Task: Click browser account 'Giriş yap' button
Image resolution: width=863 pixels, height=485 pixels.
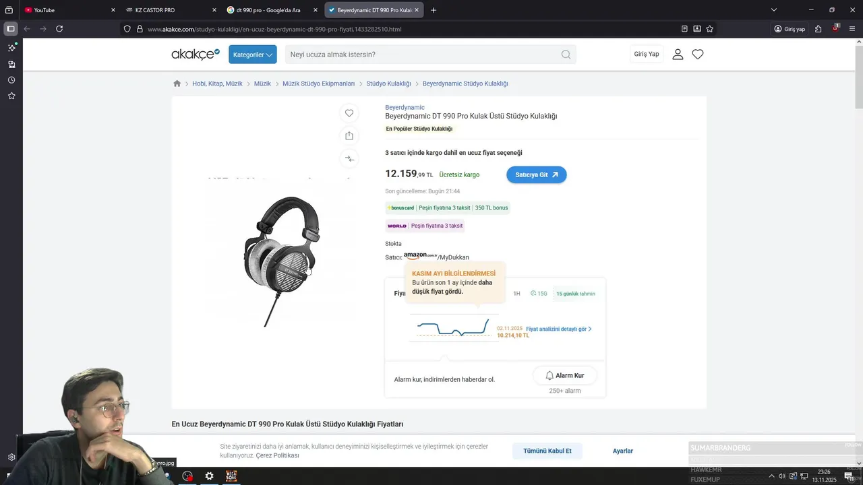Action: tap(790, 29)
